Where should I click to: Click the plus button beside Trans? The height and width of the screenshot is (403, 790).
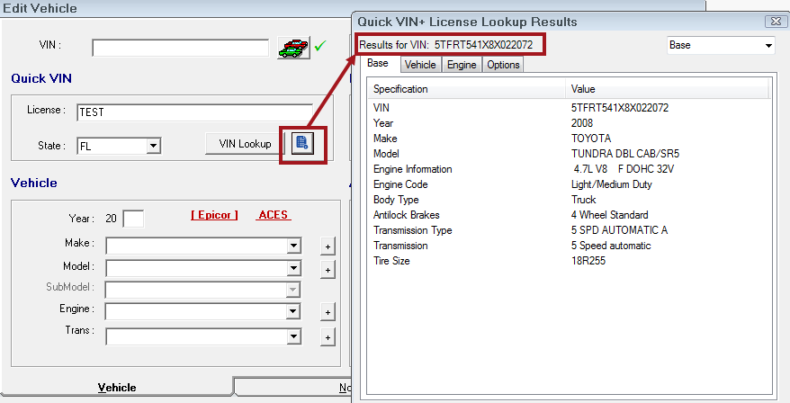coord(328,337)
